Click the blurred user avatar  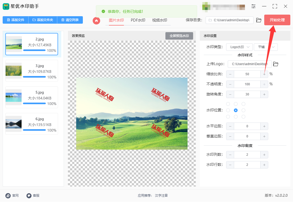pos(206,7)
